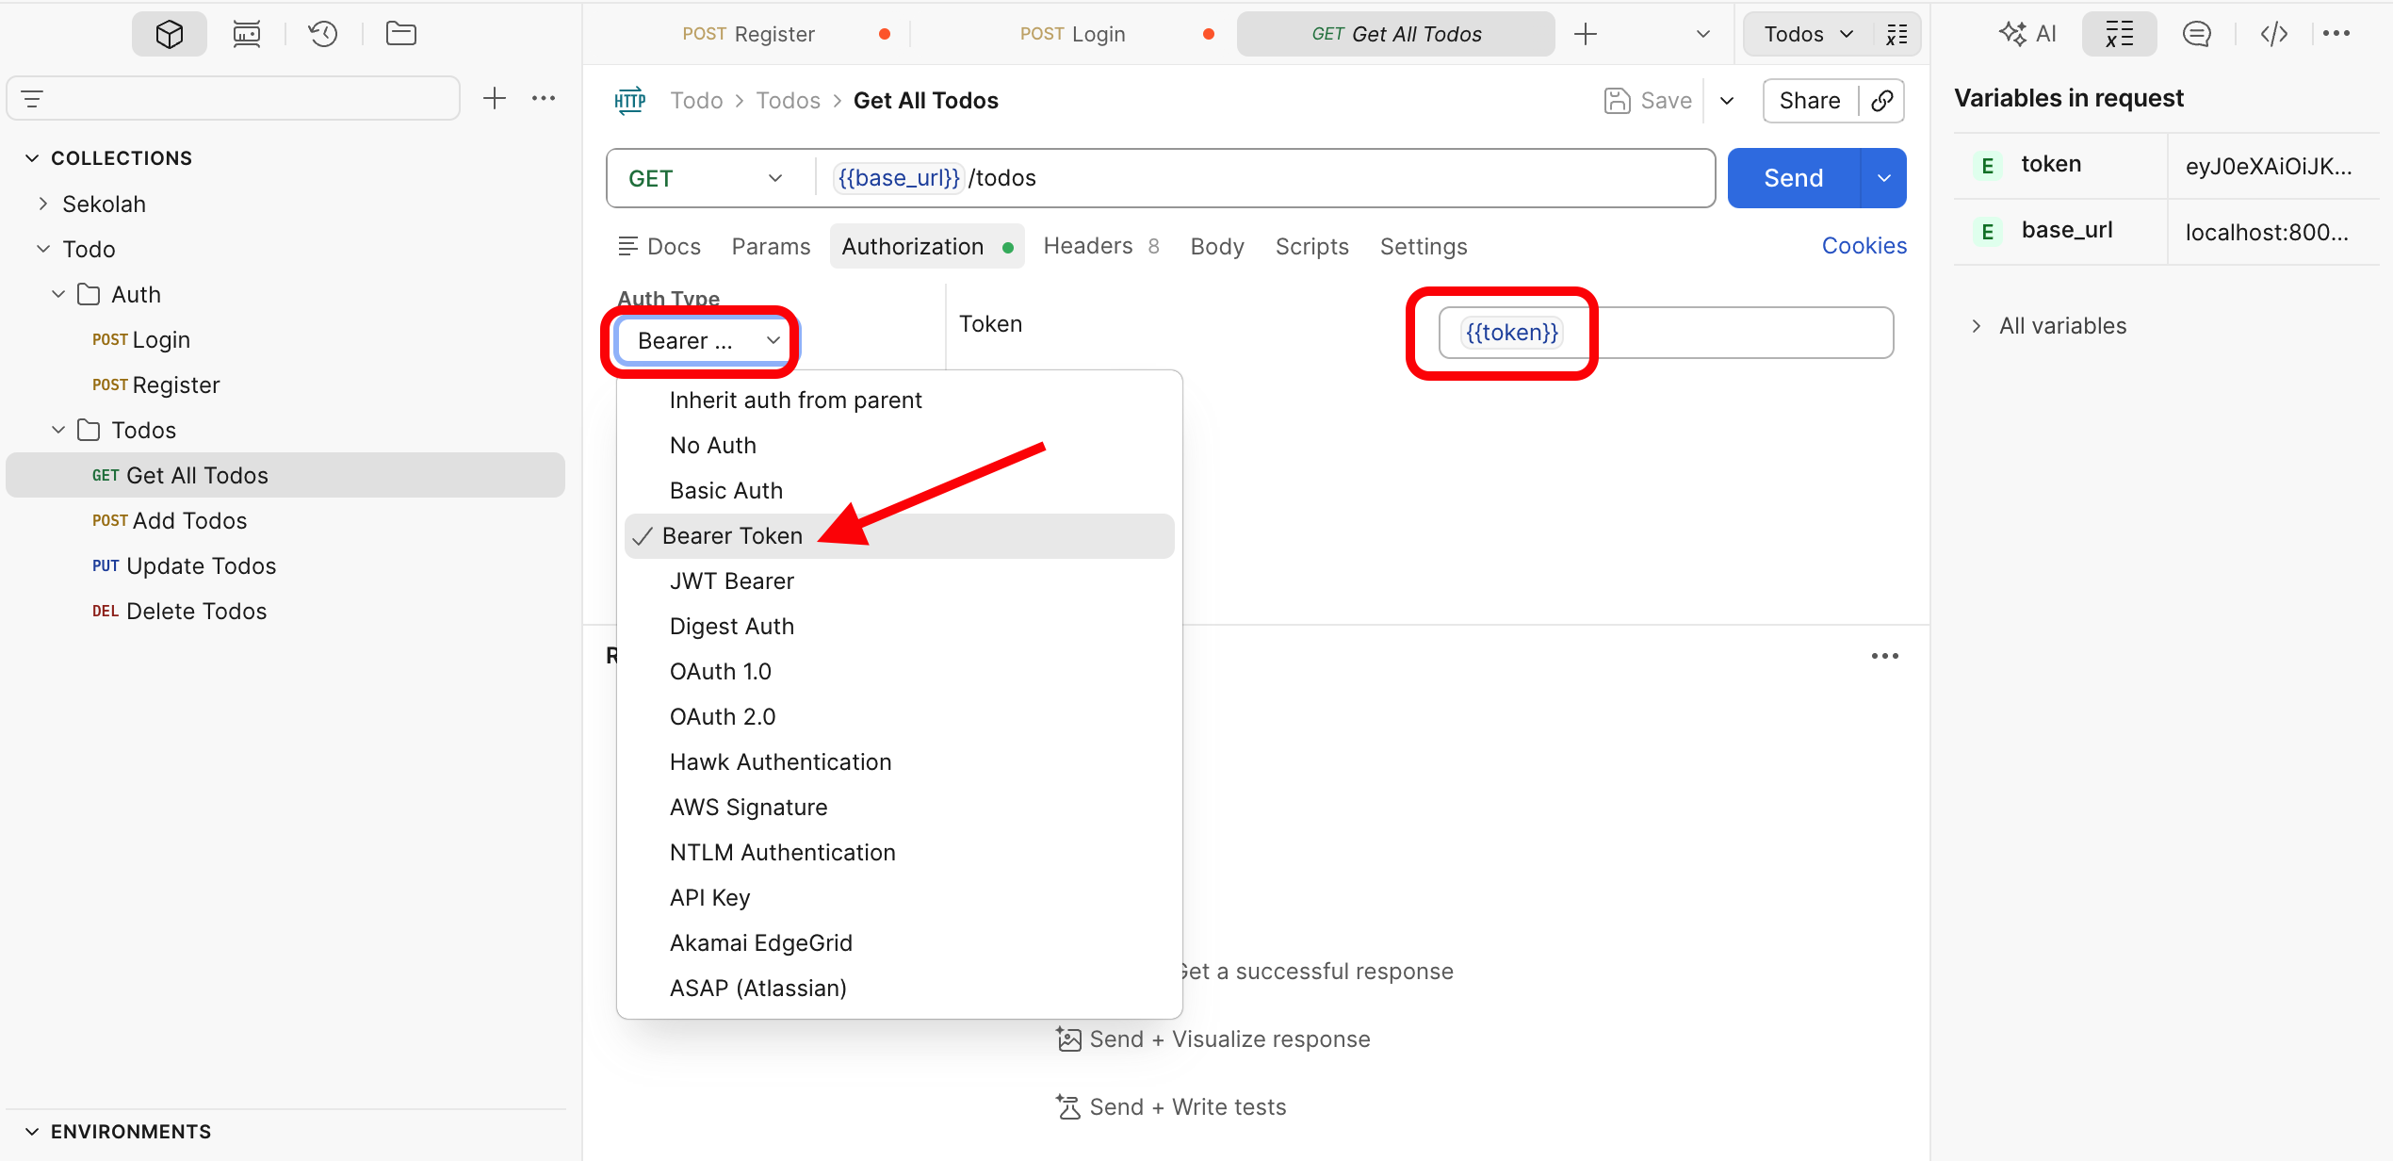Open the Files folder sidebar icon

pos(401,34)
